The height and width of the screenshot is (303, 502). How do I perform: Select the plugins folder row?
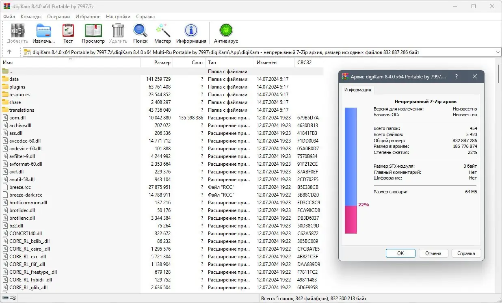coord(162,87)
